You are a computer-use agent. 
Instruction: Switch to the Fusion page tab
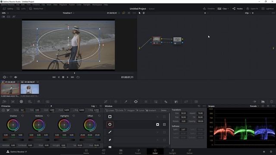[138, 152]
